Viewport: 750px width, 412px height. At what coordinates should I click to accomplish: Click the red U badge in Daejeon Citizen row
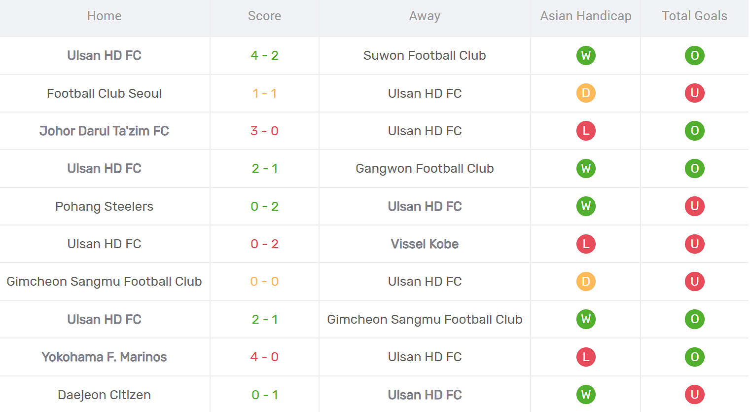coord(694,394)
